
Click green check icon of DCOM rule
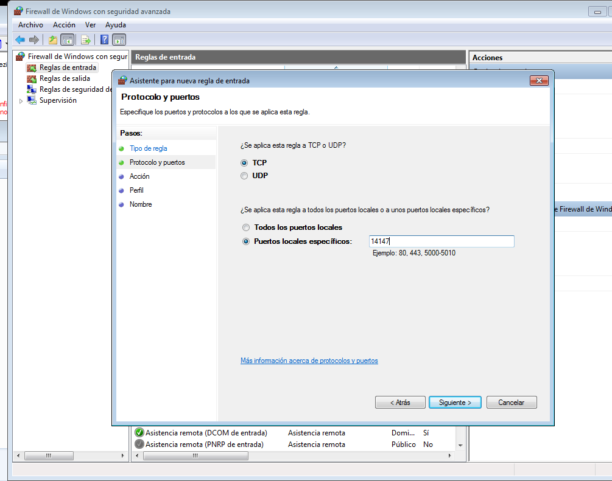tap(139, 432)
